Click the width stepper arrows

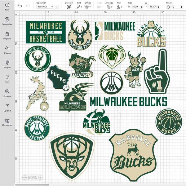(x=141, y=7)
